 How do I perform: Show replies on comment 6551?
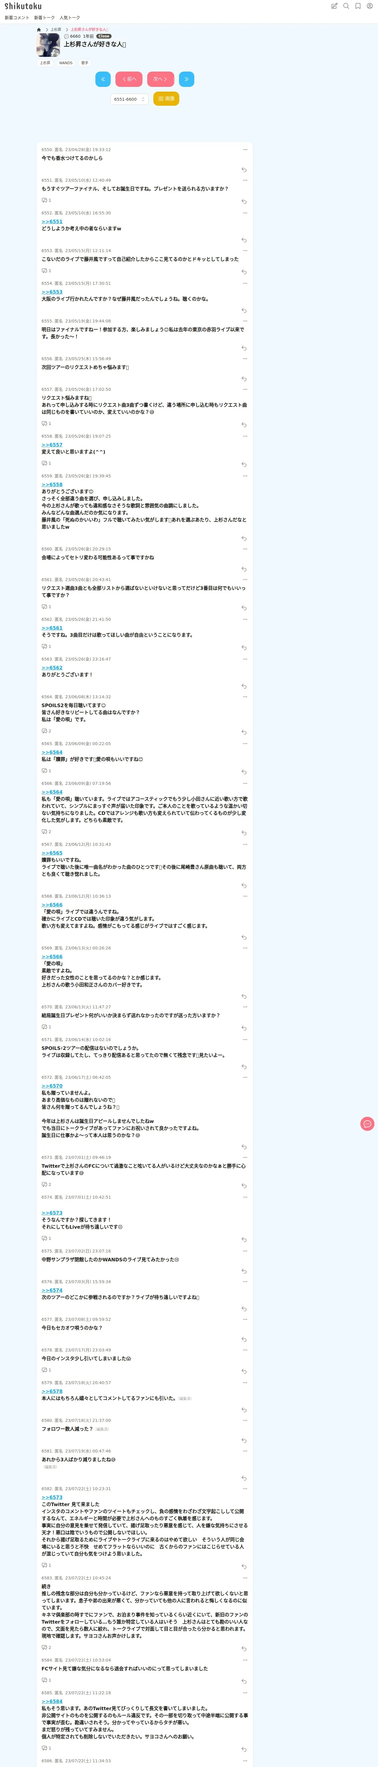(46, 200)
